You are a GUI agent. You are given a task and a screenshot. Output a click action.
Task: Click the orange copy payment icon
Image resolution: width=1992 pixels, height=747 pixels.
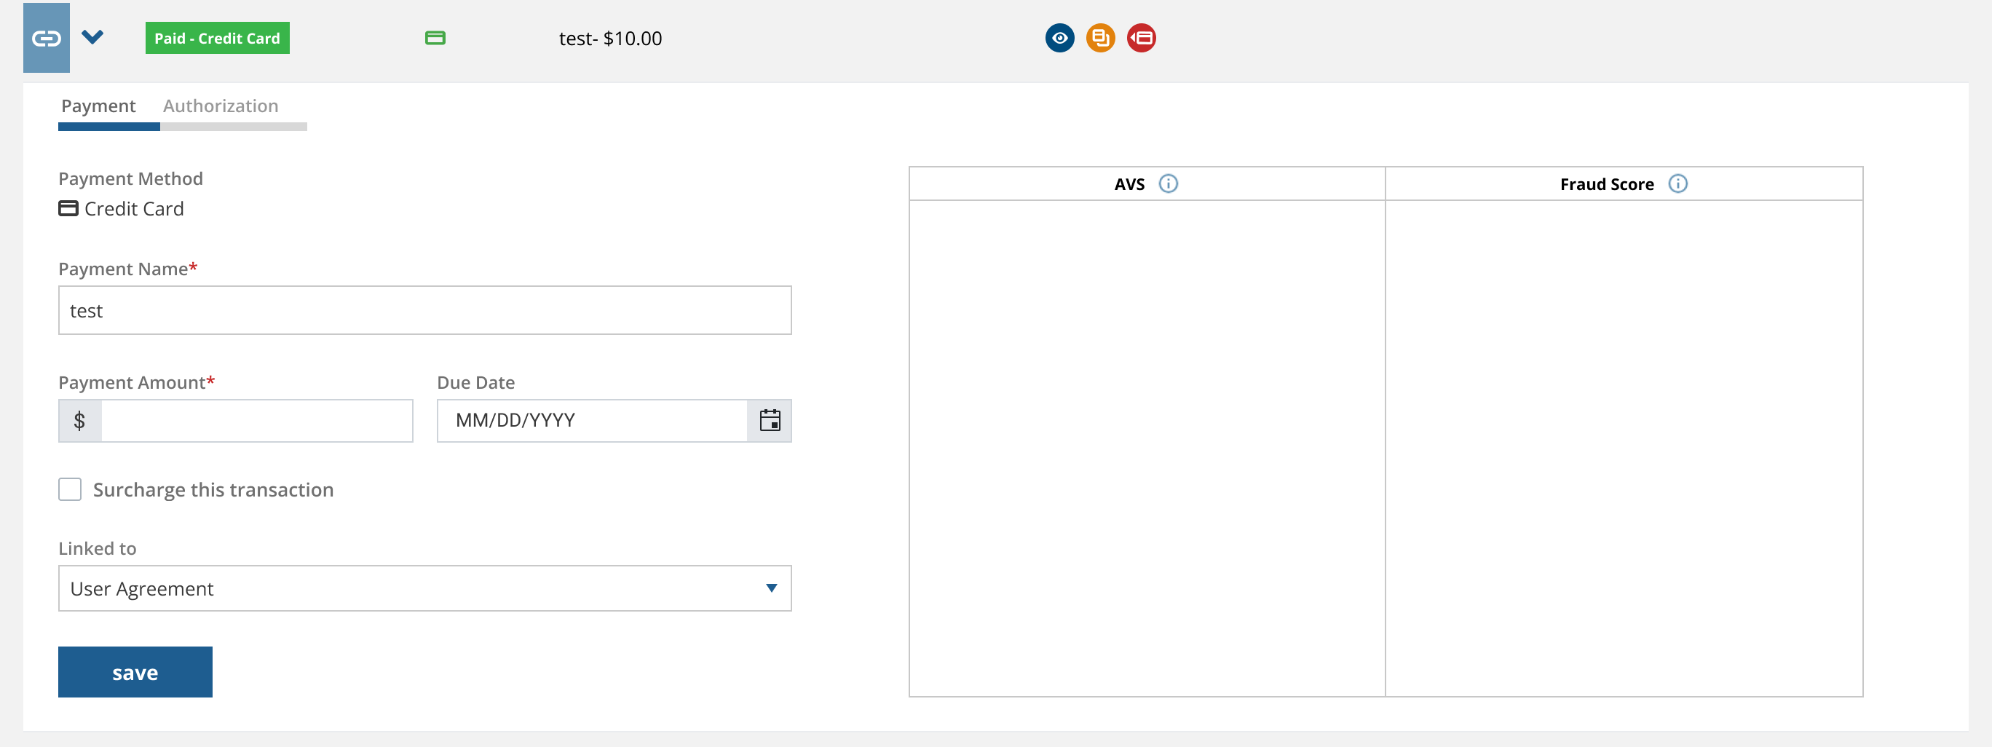[x=1100, y=38]
